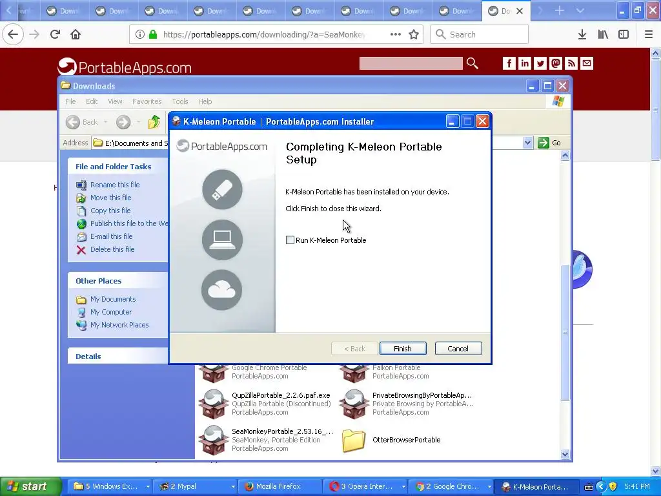Click the website search input field
The height and width of the screenshot is (496, 661).
(411, 63)
